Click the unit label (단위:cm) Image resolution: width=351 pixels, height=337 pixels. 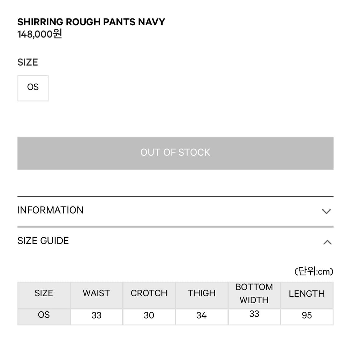(x=314, y=271)
